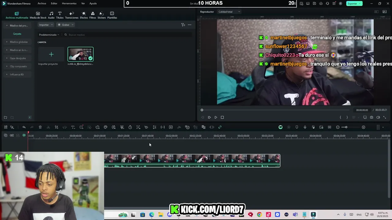The width and height of the screenshot is (392, 220).
Task: Select the Text tool in timeline toolbar
Action: click(73, 127)
